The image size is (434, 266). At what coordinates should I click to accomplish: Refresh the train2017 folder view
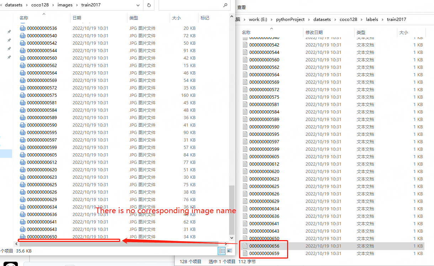[x=149, y=5]
